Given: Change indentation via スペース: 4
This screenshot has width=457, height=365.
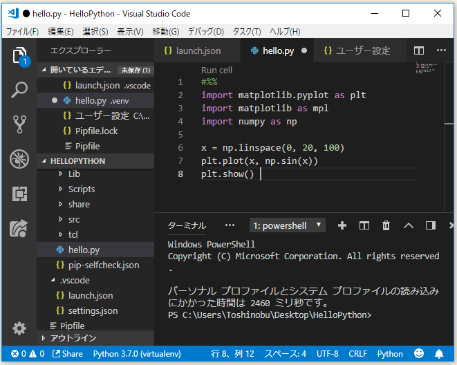Looking at the screenshot, I should [x=285, y=354].
